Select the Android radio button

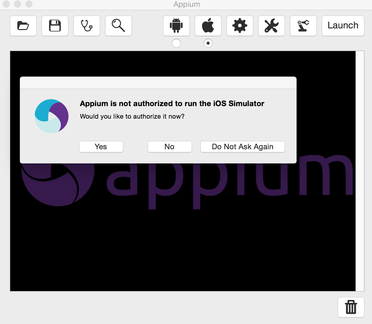coord(176,43)
